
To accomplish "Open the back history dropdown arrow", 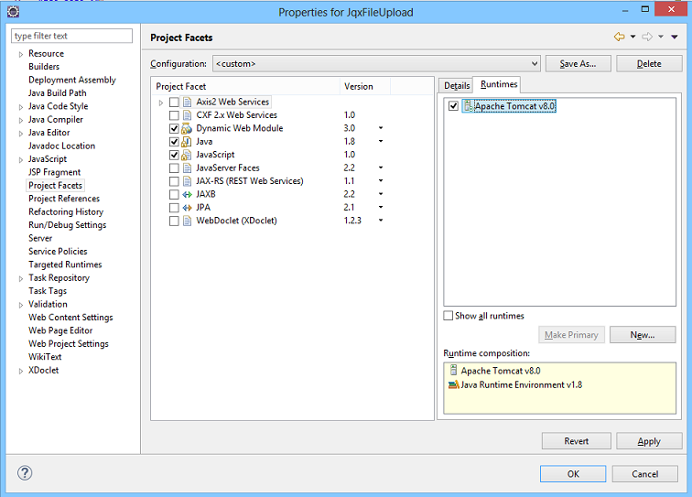I will point(633,38).
